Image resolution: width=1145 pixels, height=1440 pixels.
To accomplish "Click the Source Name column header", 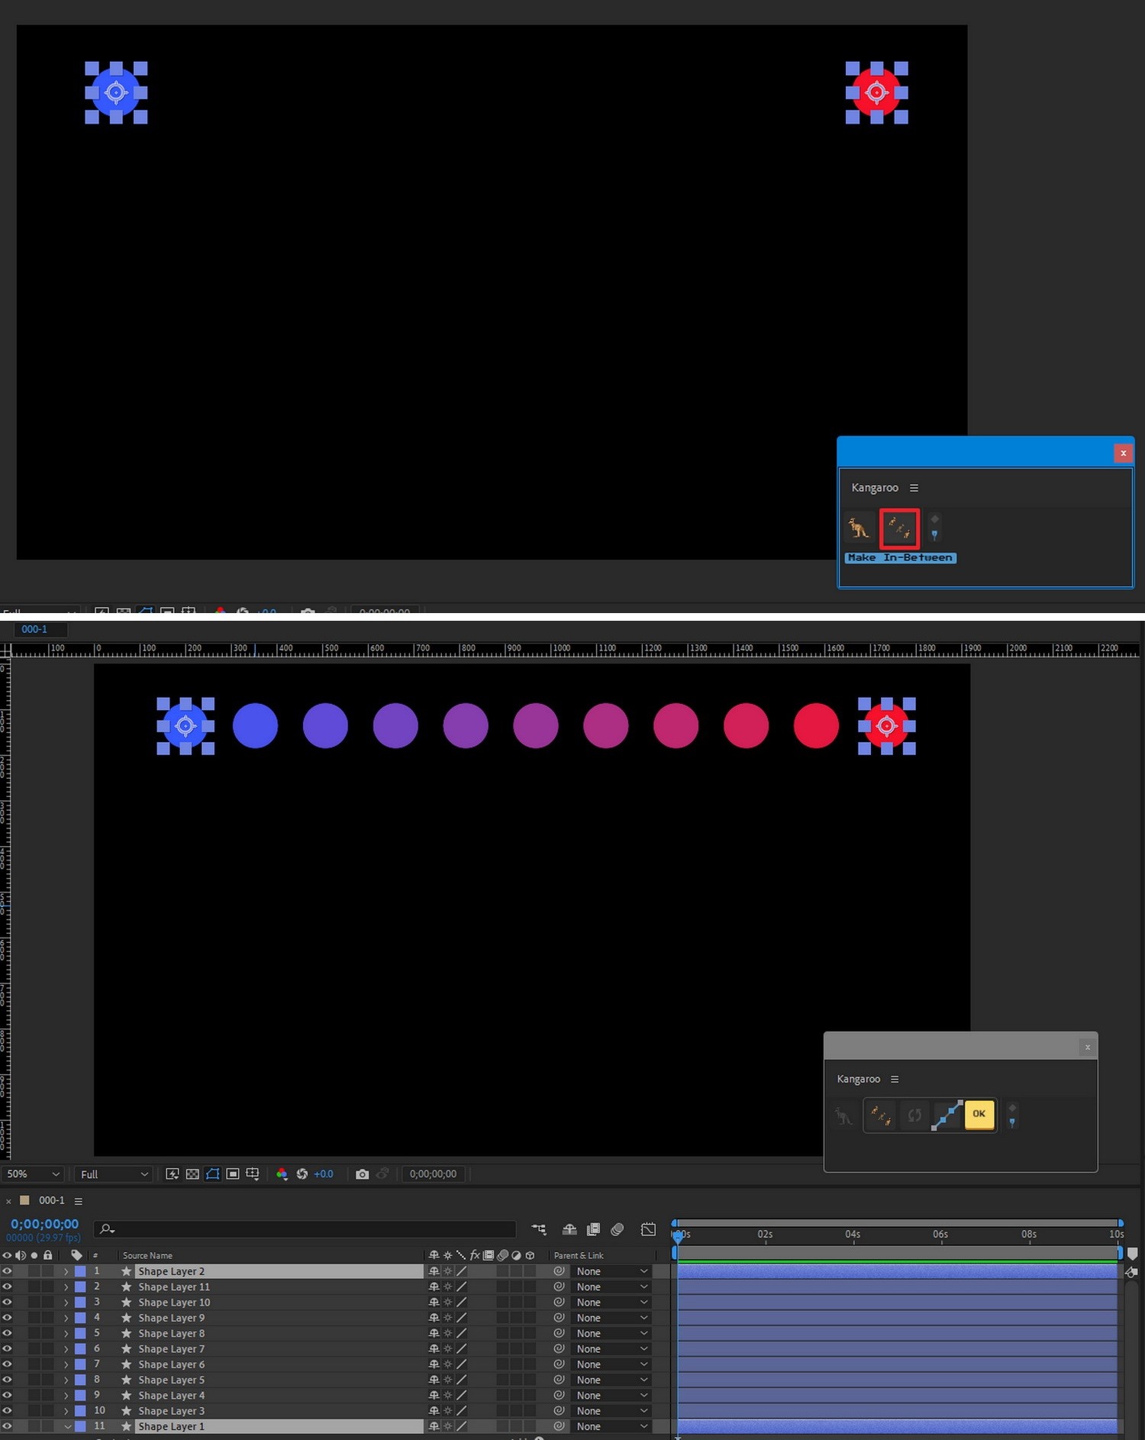I will [147, 1255].
